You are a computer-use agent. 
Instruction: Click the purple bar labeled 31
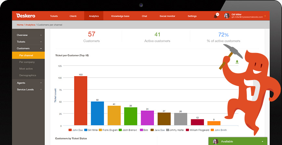[147, 118]
